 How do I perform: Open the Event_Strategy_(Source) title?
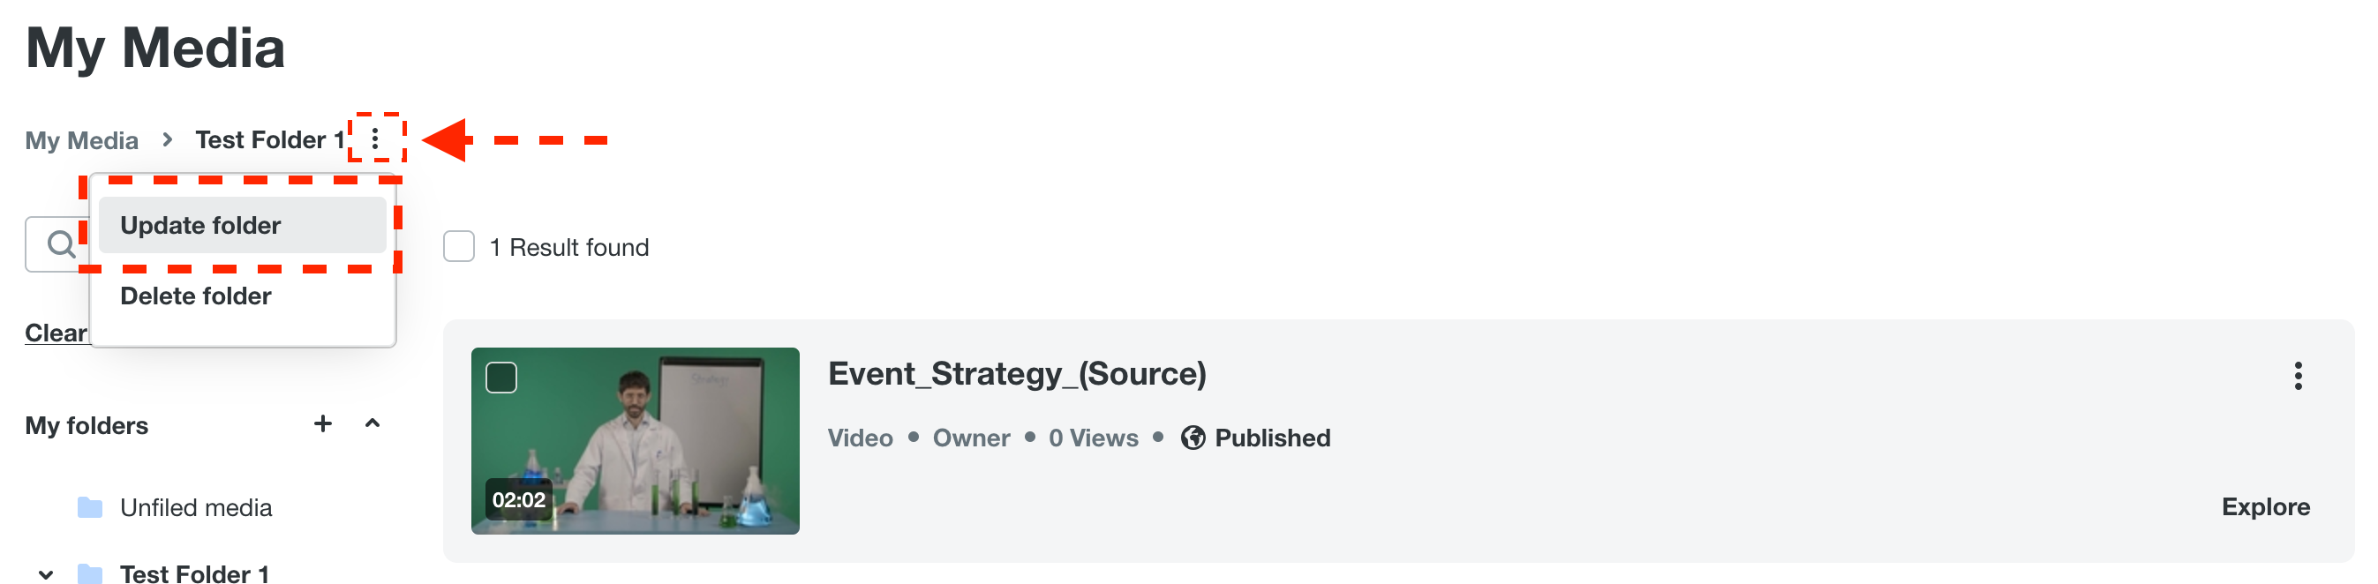[1016, 374]
